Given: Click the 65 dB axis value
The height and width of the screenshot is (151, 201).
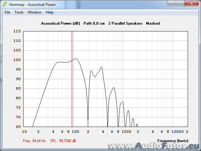Looking at the screenshot, I should pyautogui.click(x=18, y=127).
